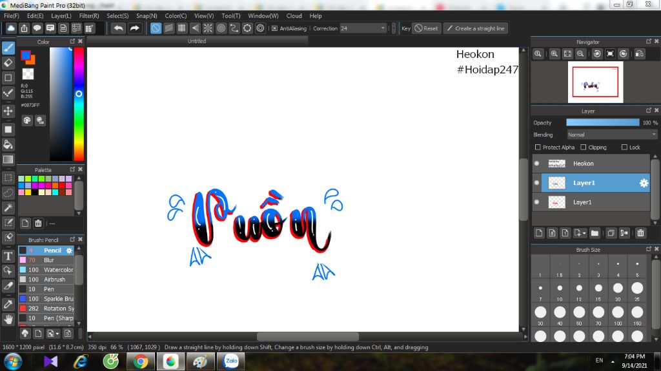Open snap settings gear
This screenshot has height=371, width=661.
[x=261, y=28]
